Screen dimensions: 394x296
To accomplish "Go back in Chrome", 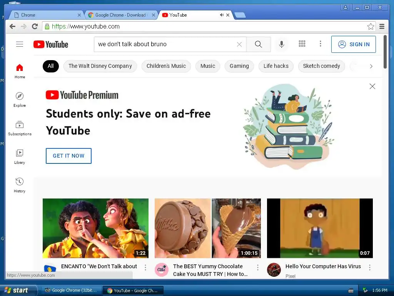I will (x=12, y=27).
